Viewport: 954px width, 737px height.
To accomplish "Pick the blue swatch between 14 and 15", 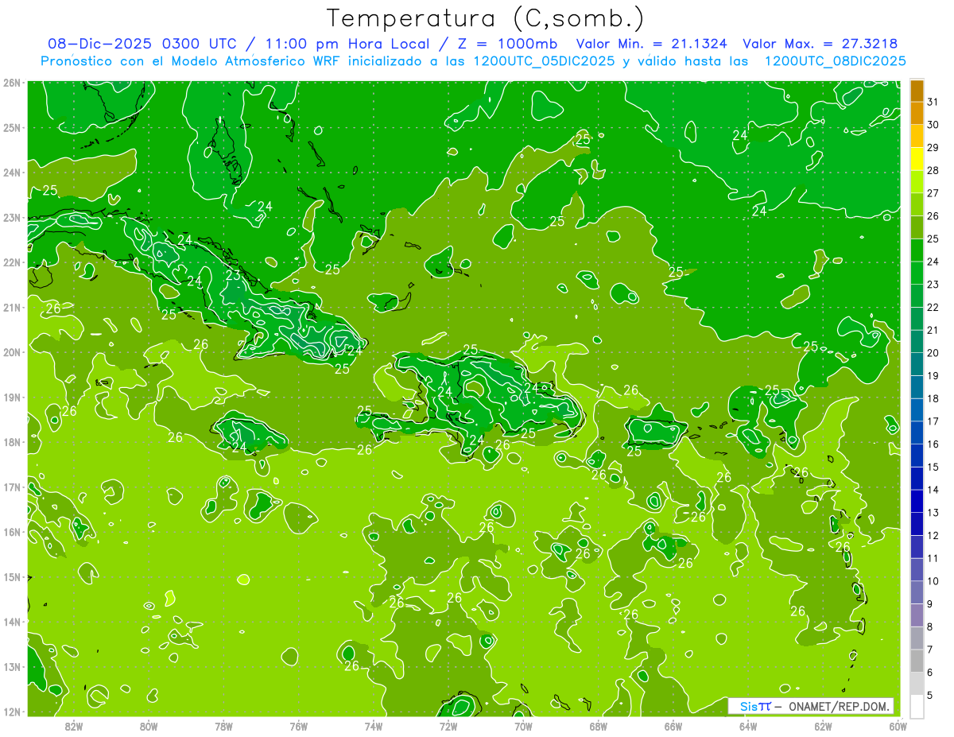I will click(917, 479).
